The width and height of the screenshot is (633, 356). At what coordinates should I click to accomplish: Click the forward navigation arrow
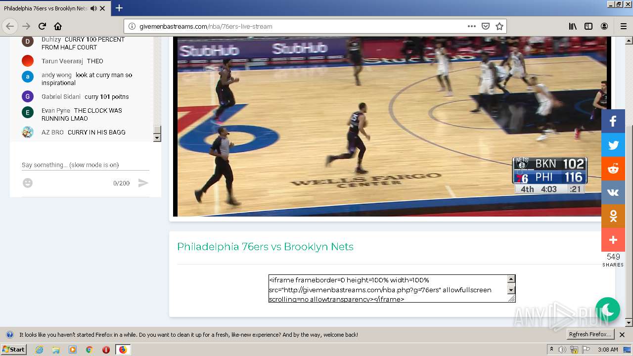[26, 26]
